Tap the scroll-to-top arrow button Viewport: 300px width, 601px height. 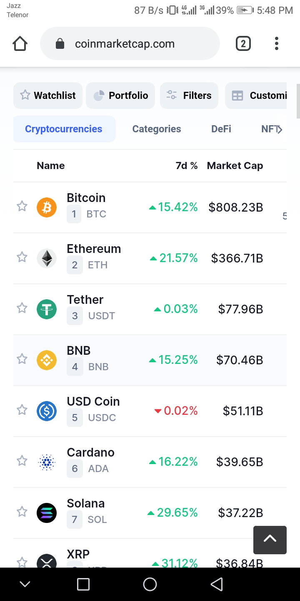(270, 540)
